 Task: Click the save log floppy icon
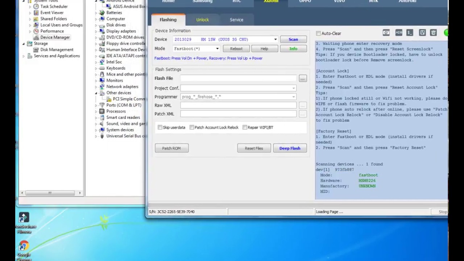coord(422,33)
